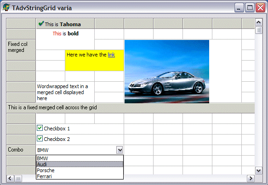
Task: Select the 'This is bold' cell
Action: coord(65,39)
